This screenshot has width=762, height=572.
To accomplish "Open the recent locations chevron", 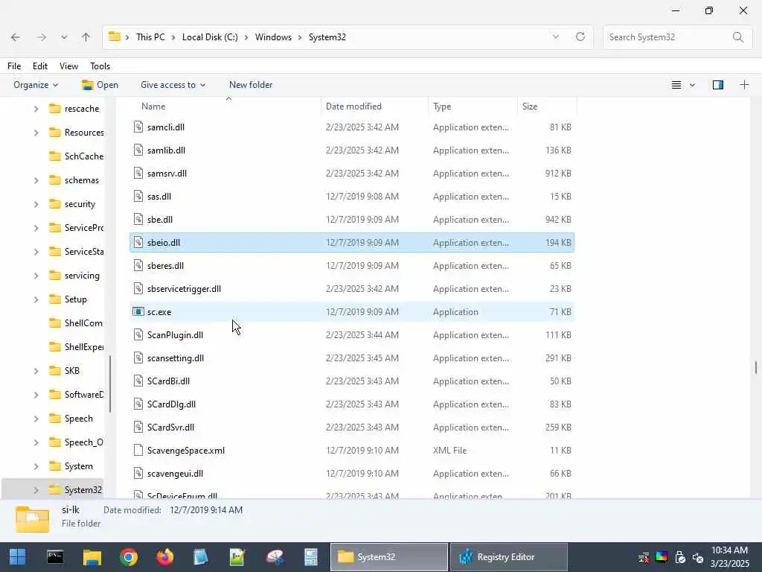I will [64, 37].
